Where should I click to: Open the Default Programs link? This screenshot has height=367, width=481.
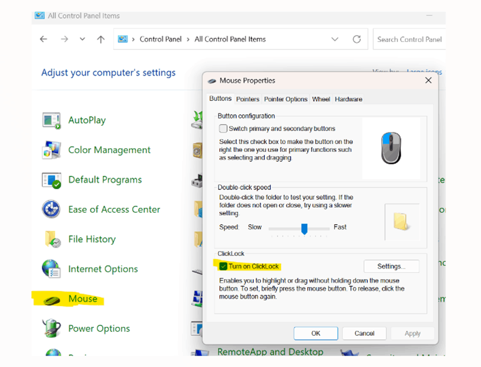click(105, 180)
